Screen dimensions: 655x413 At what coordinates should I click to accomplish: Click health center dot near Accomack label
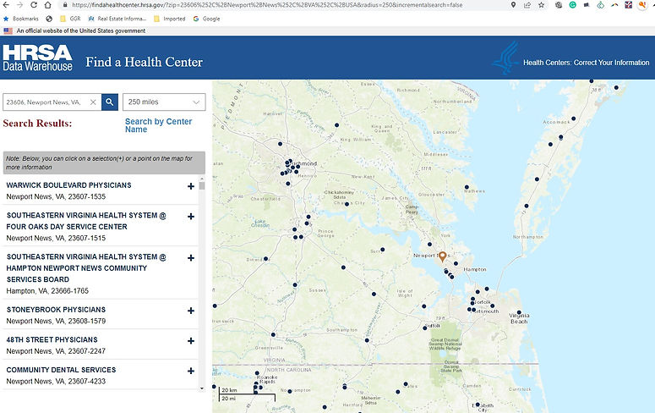coord(574,118)
